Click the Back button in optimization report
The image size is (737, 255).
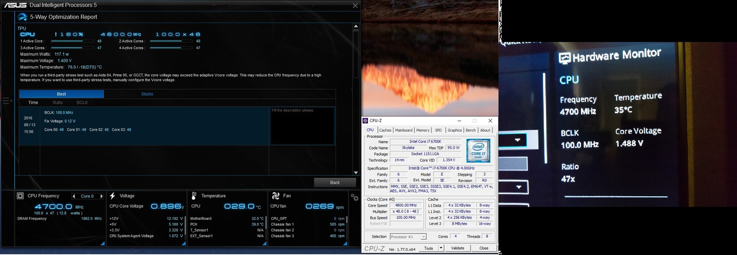335,182
